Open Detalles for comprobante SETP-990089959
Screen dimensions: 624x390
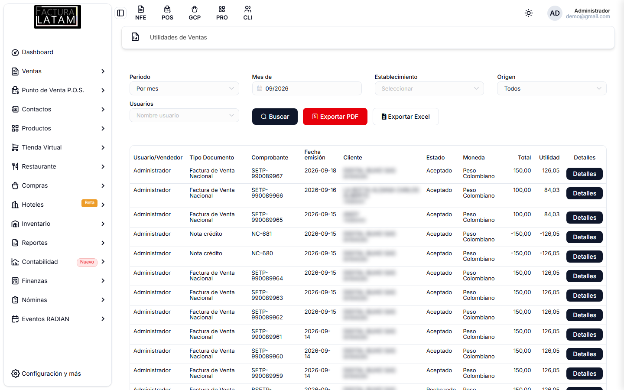[x=585, y=374]
